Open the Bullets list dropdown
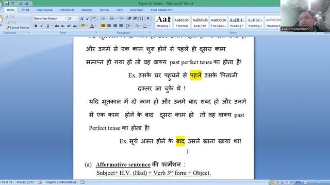 click(107, 18)
